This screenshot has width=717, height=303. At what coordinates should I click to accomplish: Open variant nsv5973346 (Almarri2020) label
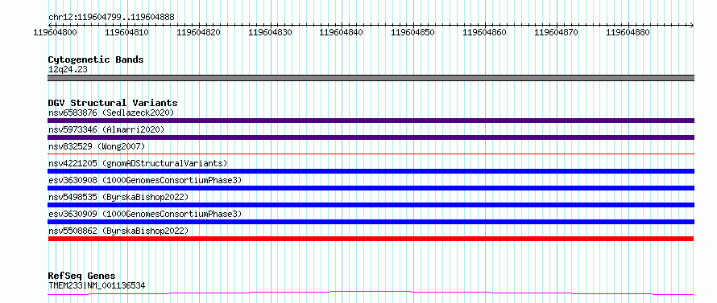click(x=106, y=129)
